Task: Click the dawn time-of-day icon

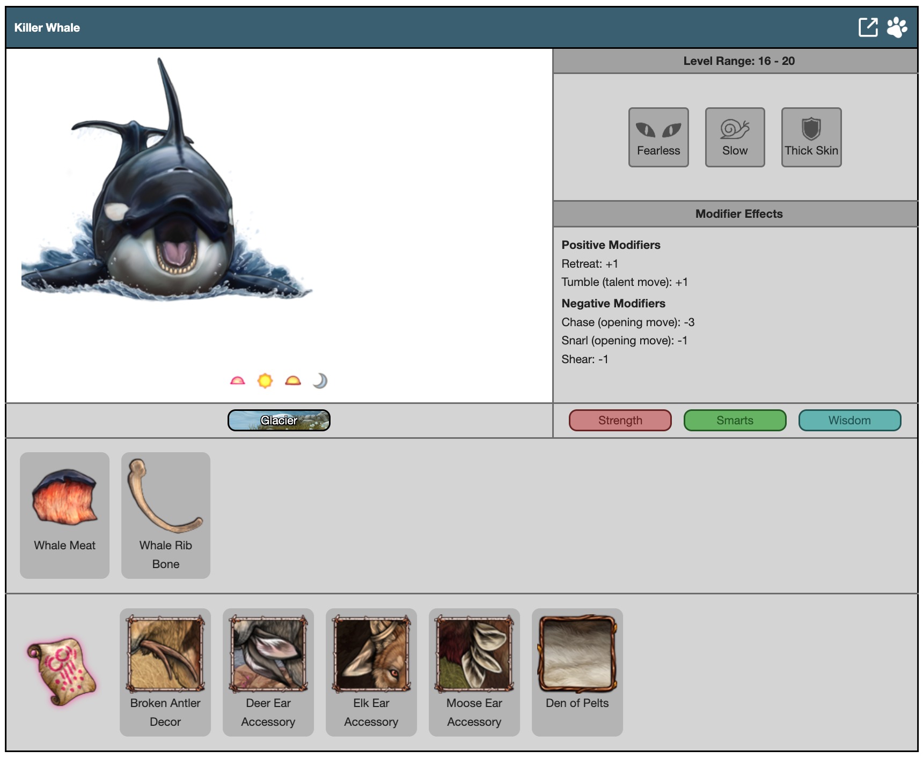Action: pos(237,381)
